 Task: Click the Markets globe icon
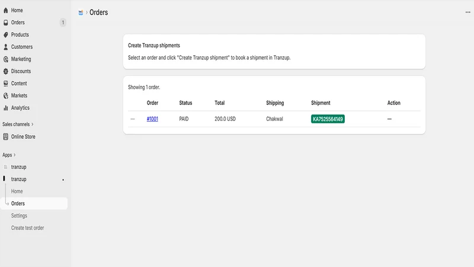pos(6,96)
